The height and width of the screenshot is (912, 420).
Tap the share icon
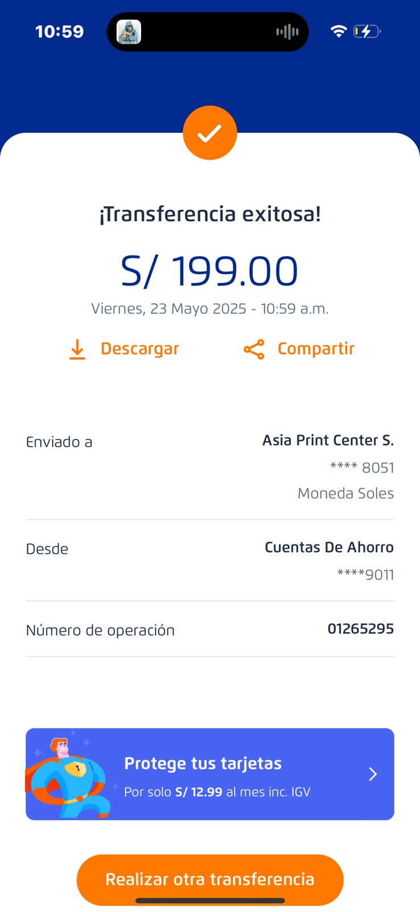[254, 349]
